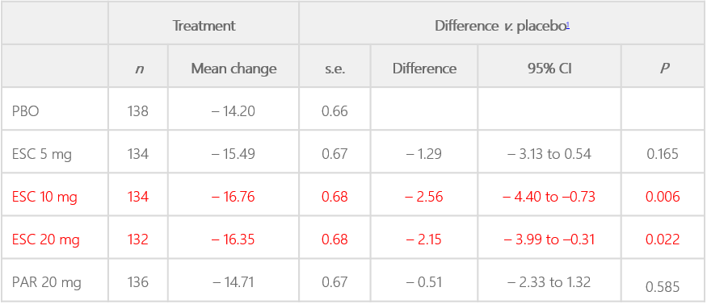Select the n column header
The height and width of the screenshot is (304, 707).
138,69
